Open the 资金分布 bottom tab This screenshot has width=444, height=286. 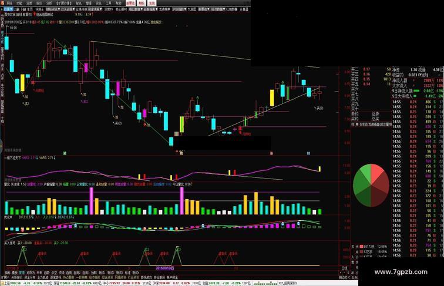[x=30, y=278]
